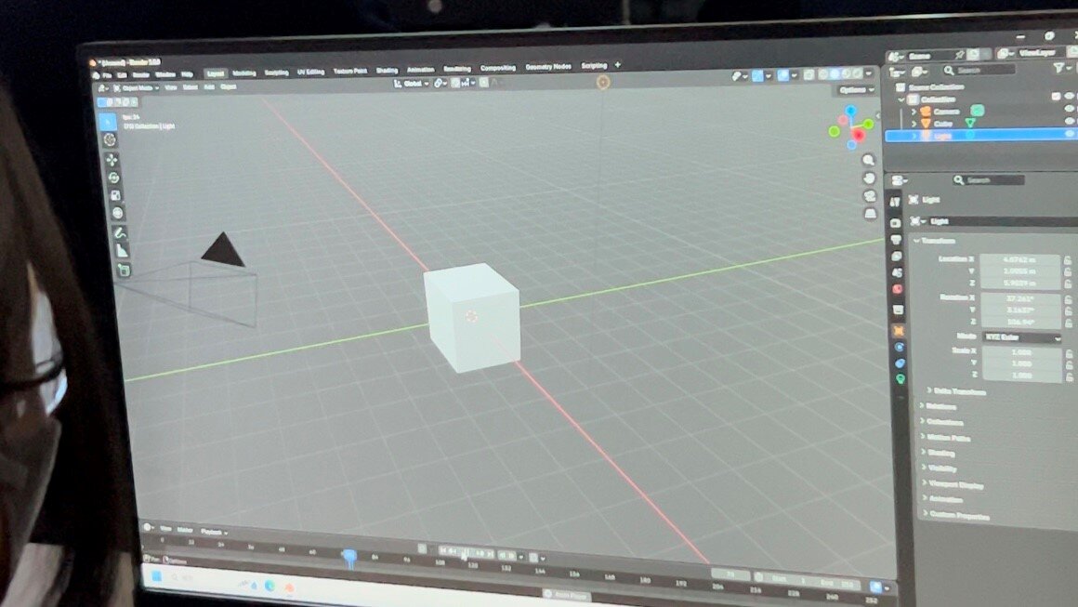Viewport: 1078px width, 607px height.
Task: Hide the Camera object in outliner
Action: 1069,109
